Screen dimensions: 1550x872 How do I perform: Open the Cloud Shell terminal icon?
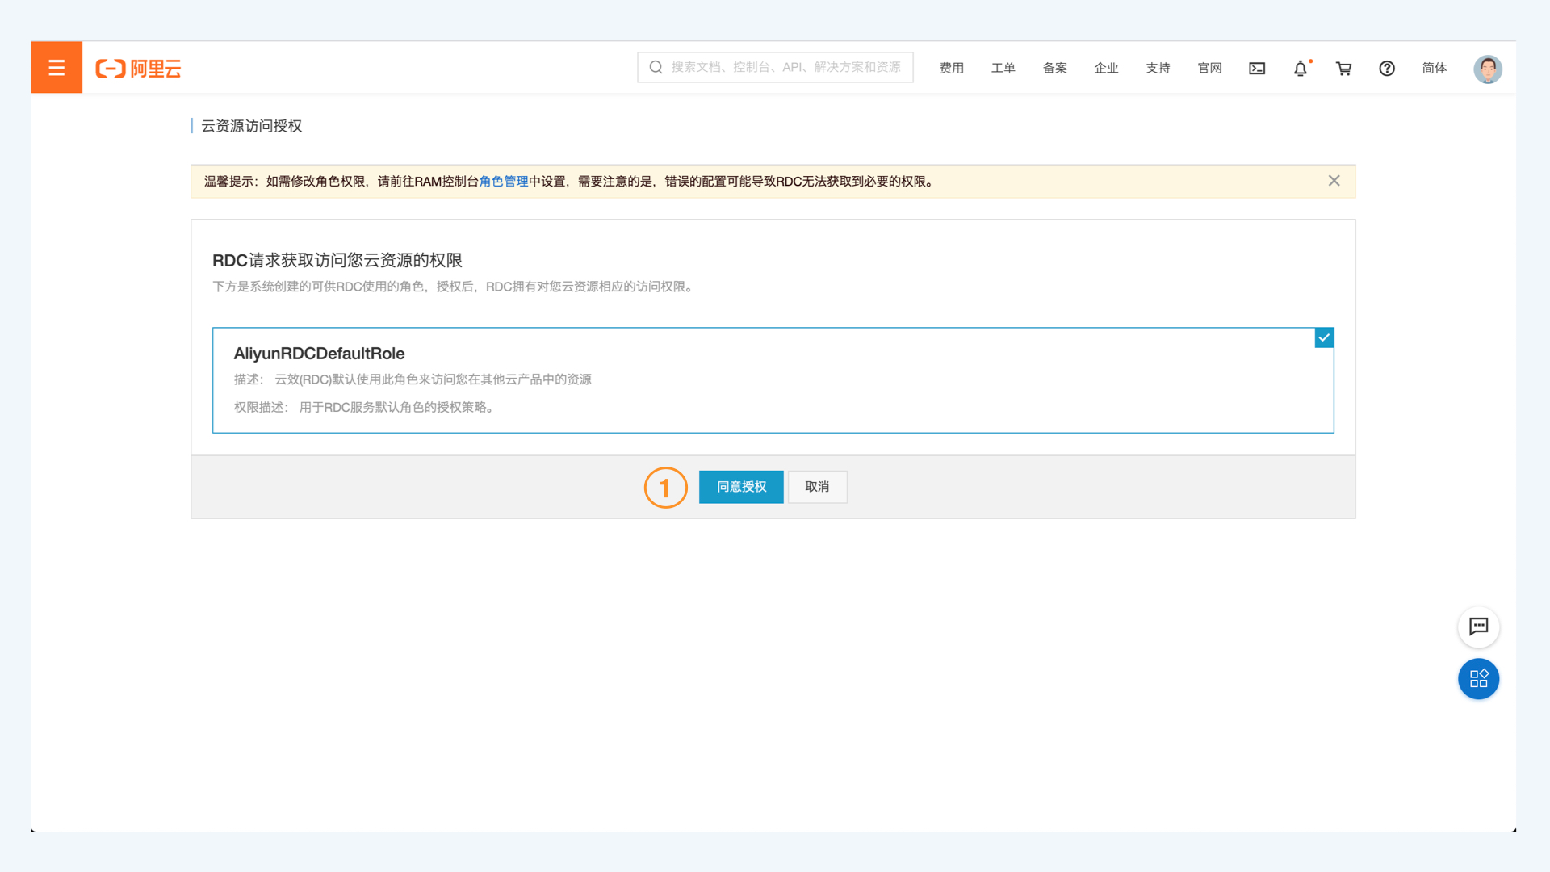point(1257,69)
